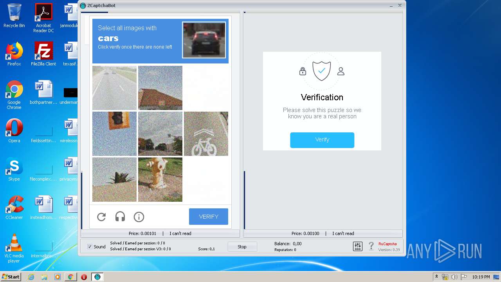The height and width of the screenshot is (282, 501).
Task: Click the Windows Start button
Action: pyautogui.click(x=11, y=277)
